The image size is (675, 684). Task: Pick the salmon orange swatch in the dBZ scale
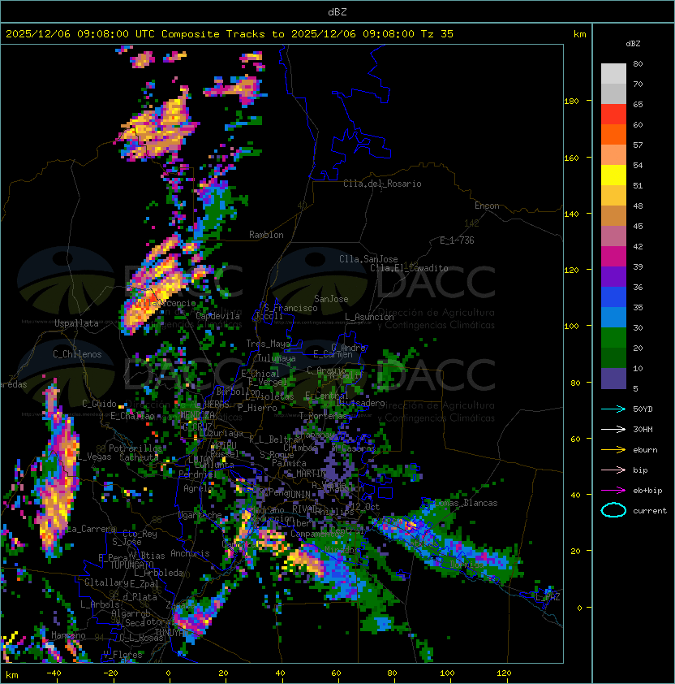[x=613, y=154]
